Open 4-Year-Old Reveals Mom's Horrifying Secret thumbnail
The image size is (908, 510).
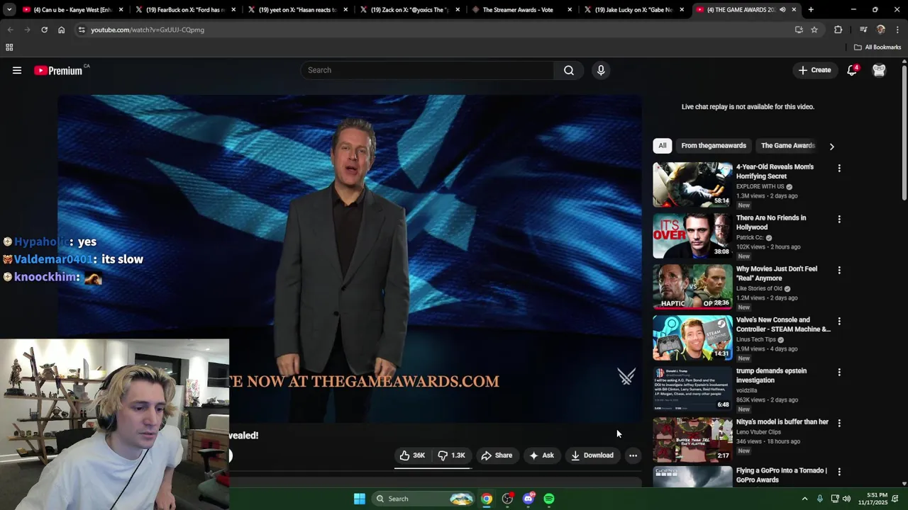pos(692,184)
